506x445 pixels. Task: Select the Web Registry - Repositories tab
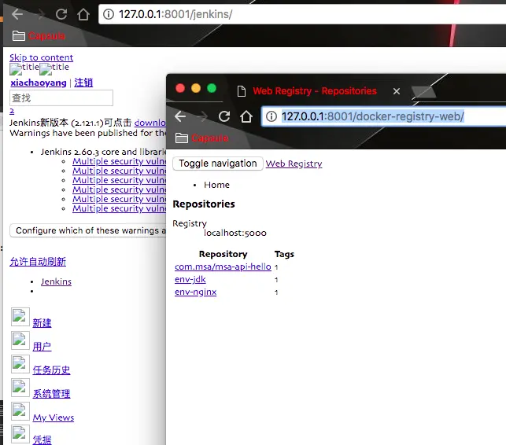point(315,91)
